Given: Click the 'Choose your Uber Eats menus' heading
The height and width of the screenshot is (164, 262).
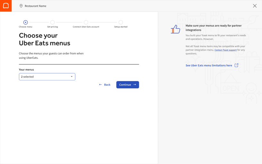Looking at the screenshot, I should click(x=44, y=39).
